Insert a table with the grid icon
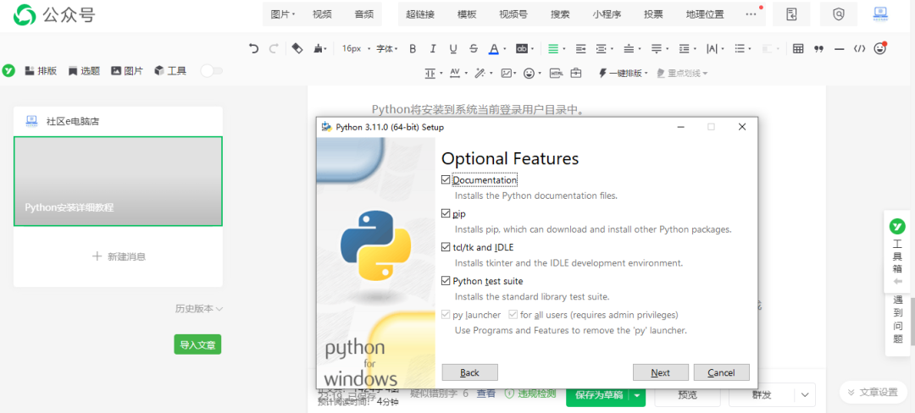 coord(798,49)
